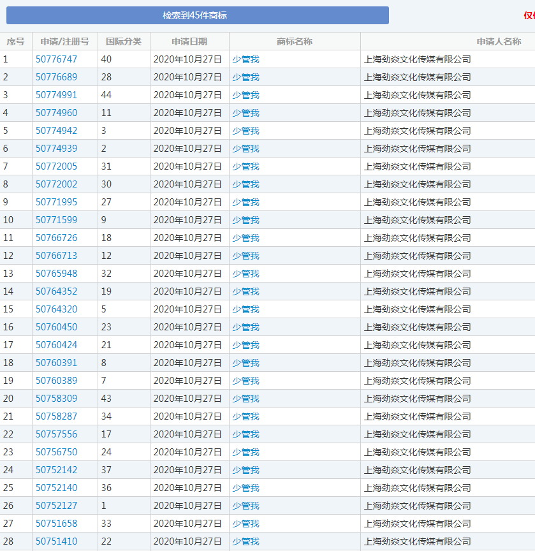535x551 pixels.
Task: Open the 50772005 application record
Action: coord(56,166)
